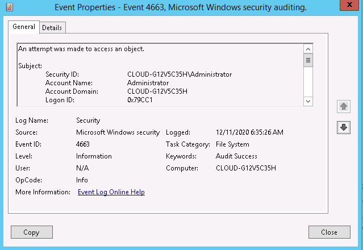Select the General tab

tap(24, 27)
